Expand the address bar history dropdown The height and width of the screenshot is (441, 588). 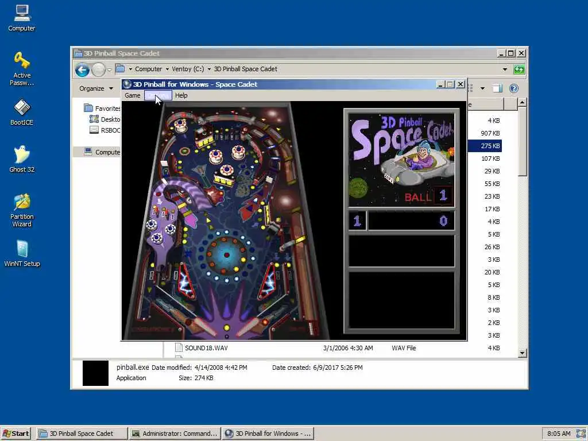click(x=505, y=69)
